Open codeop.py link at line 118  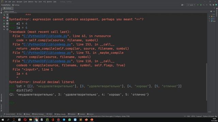coord(47,61)
